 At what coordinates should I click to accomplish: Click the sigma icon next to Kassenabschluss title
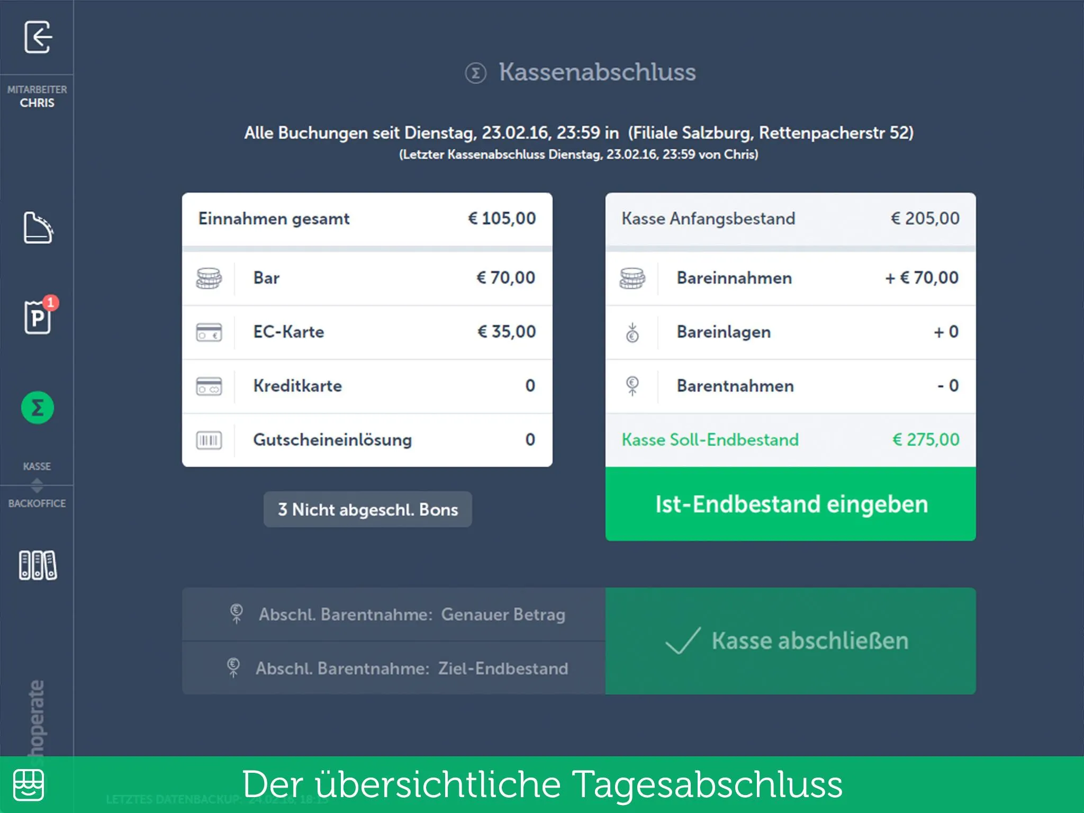[475, 73]
